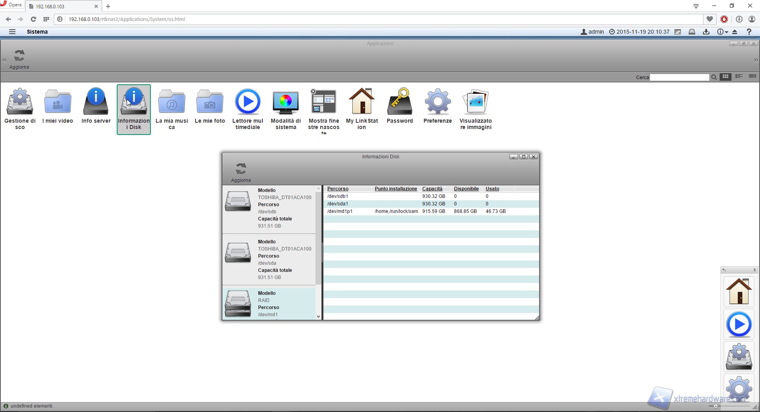
Task: Switch to grid icon view
Action: (726, 77)
